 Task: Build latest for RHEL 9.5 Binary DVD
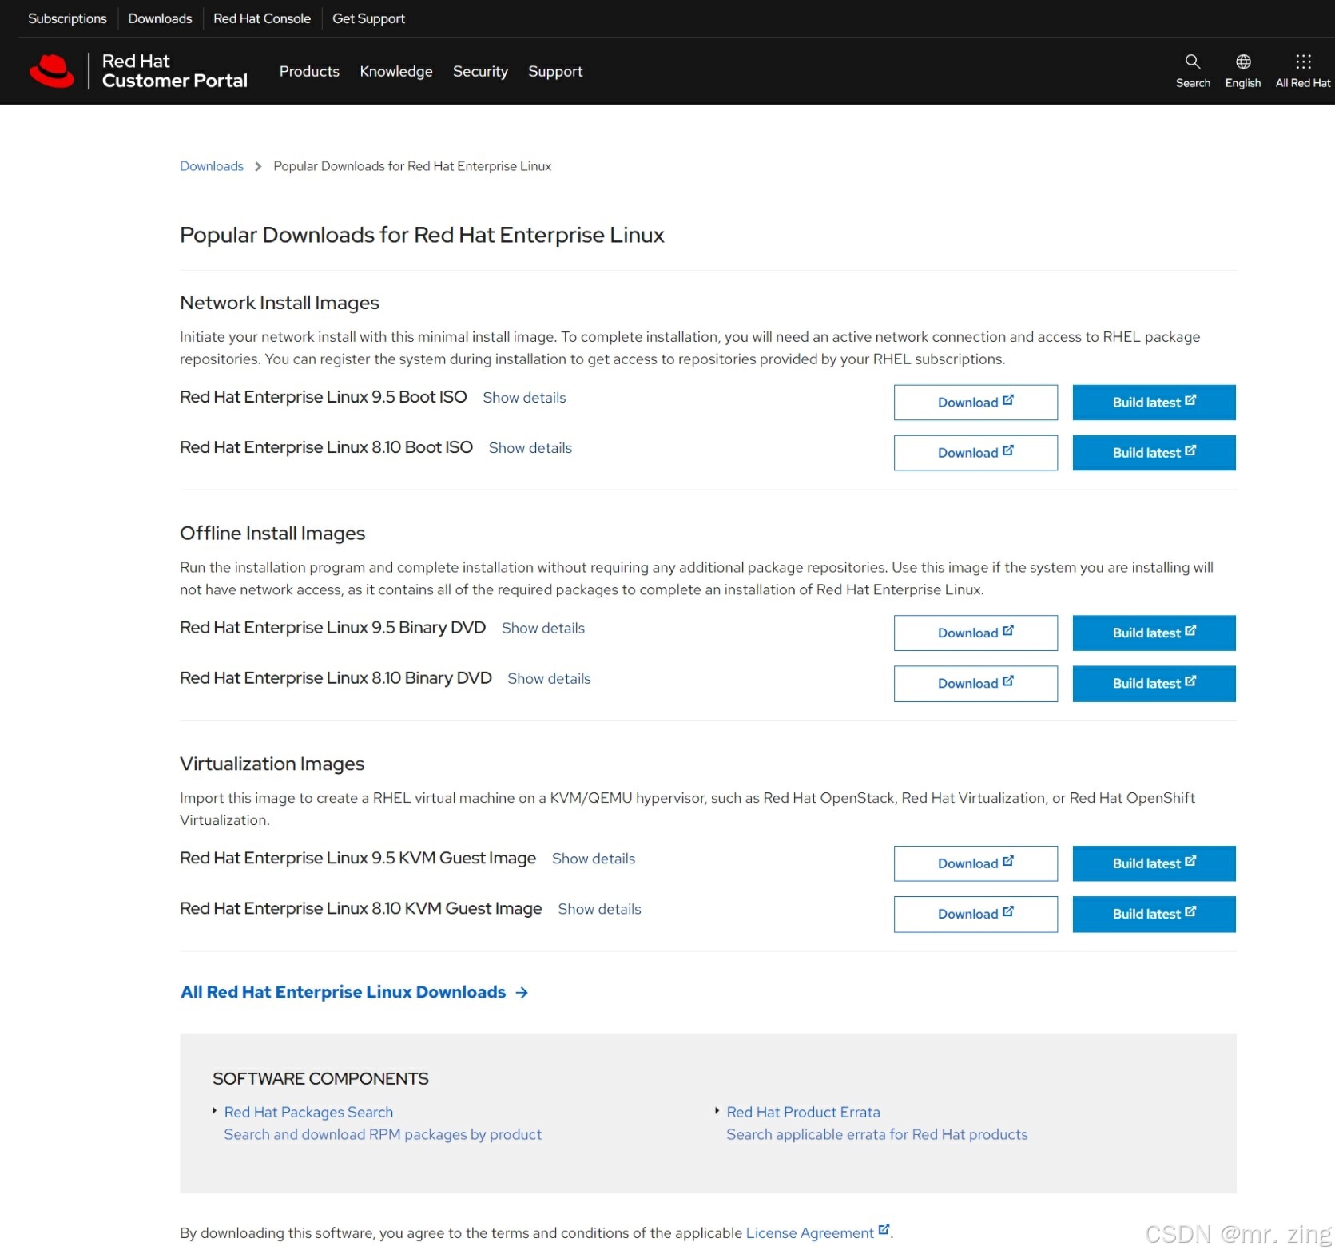pyautogui.click(x=1154, y=633)
